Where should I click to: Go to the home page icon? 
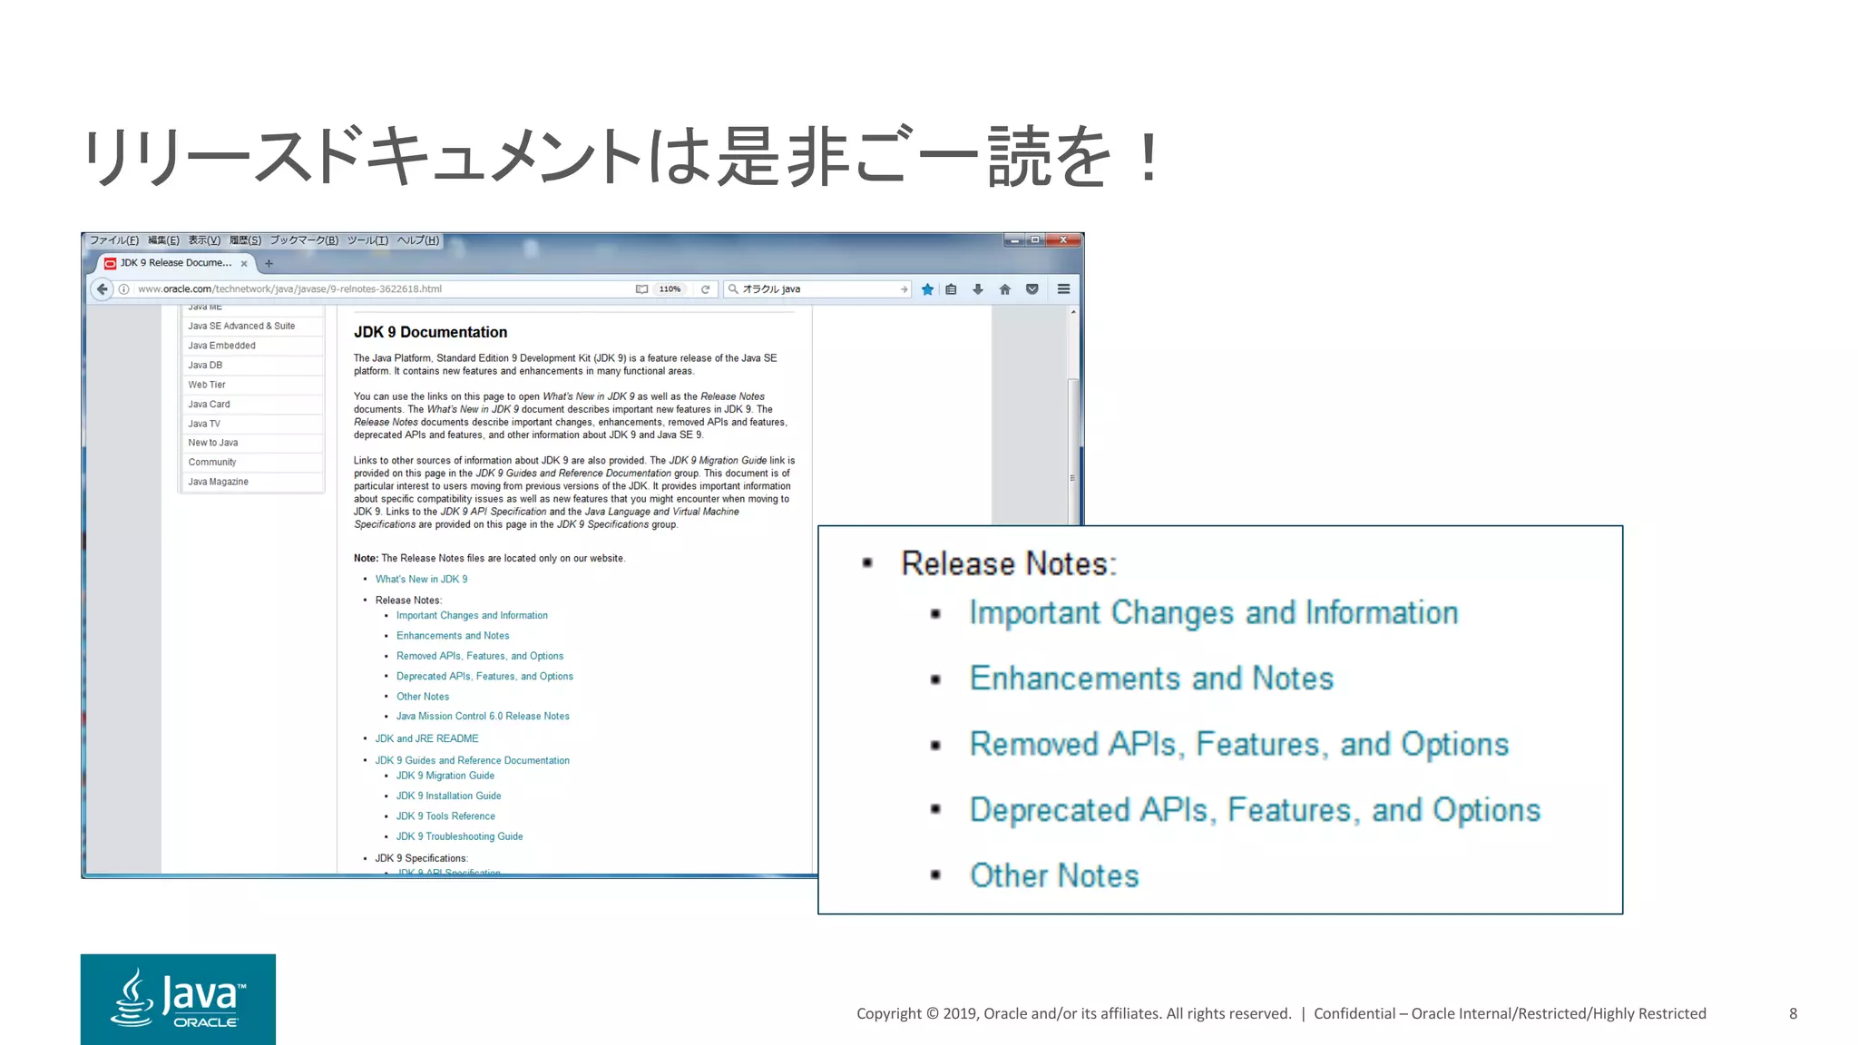(1004, 289)
